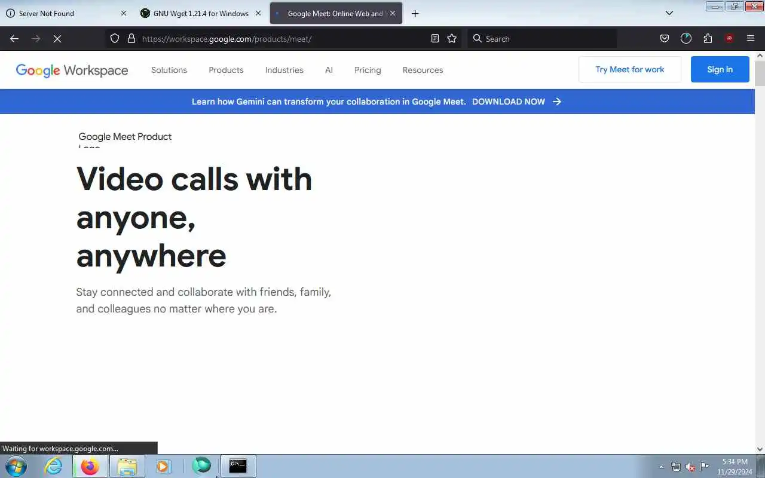Select the Google Meet tab

point(336,13)
